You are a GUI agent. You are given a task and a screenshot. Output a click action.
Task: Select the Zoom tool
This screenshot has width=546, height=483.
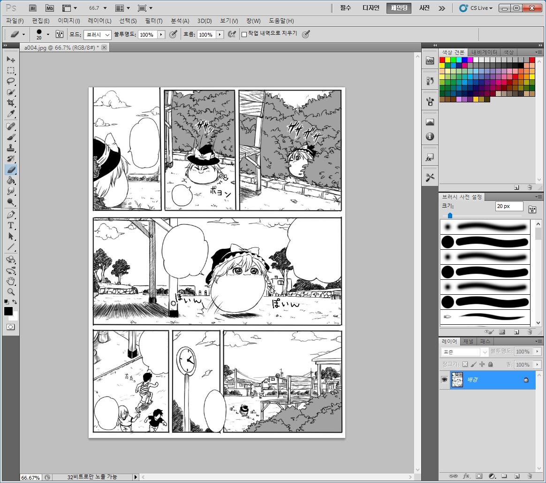point(11,291)
